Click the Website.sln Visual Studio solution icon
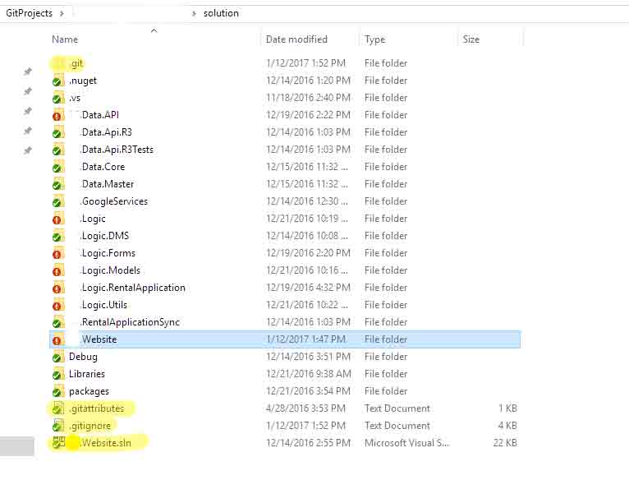This screenshot has width=629, height=480. pos(58,443)
